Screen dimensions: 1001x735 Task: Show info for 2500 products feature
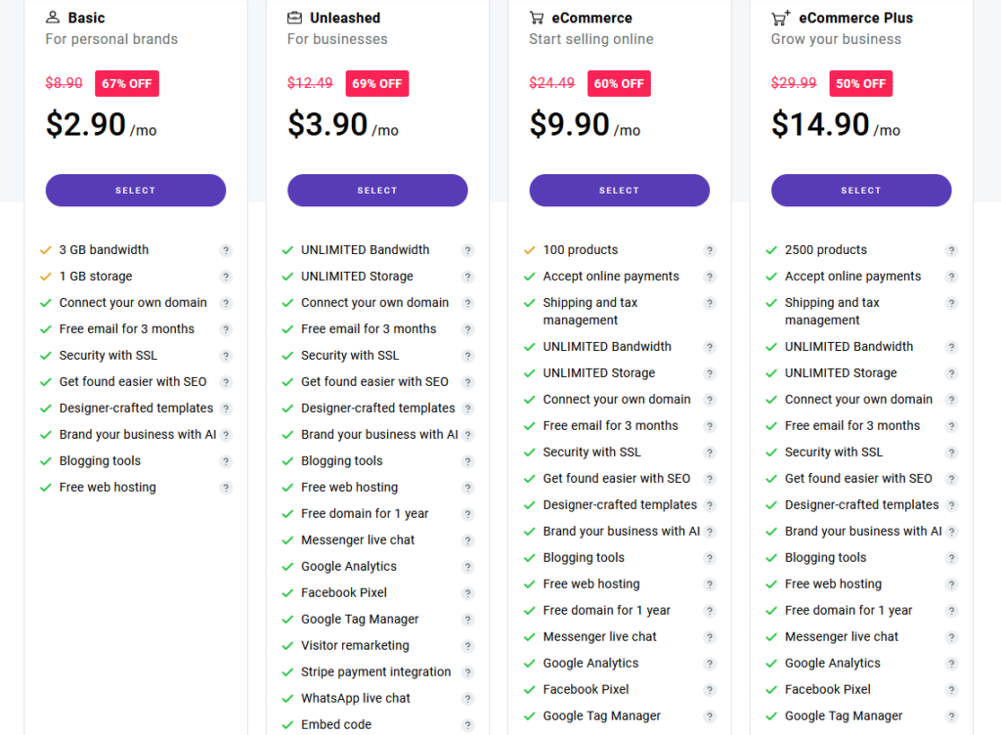[x=952, y=250]
